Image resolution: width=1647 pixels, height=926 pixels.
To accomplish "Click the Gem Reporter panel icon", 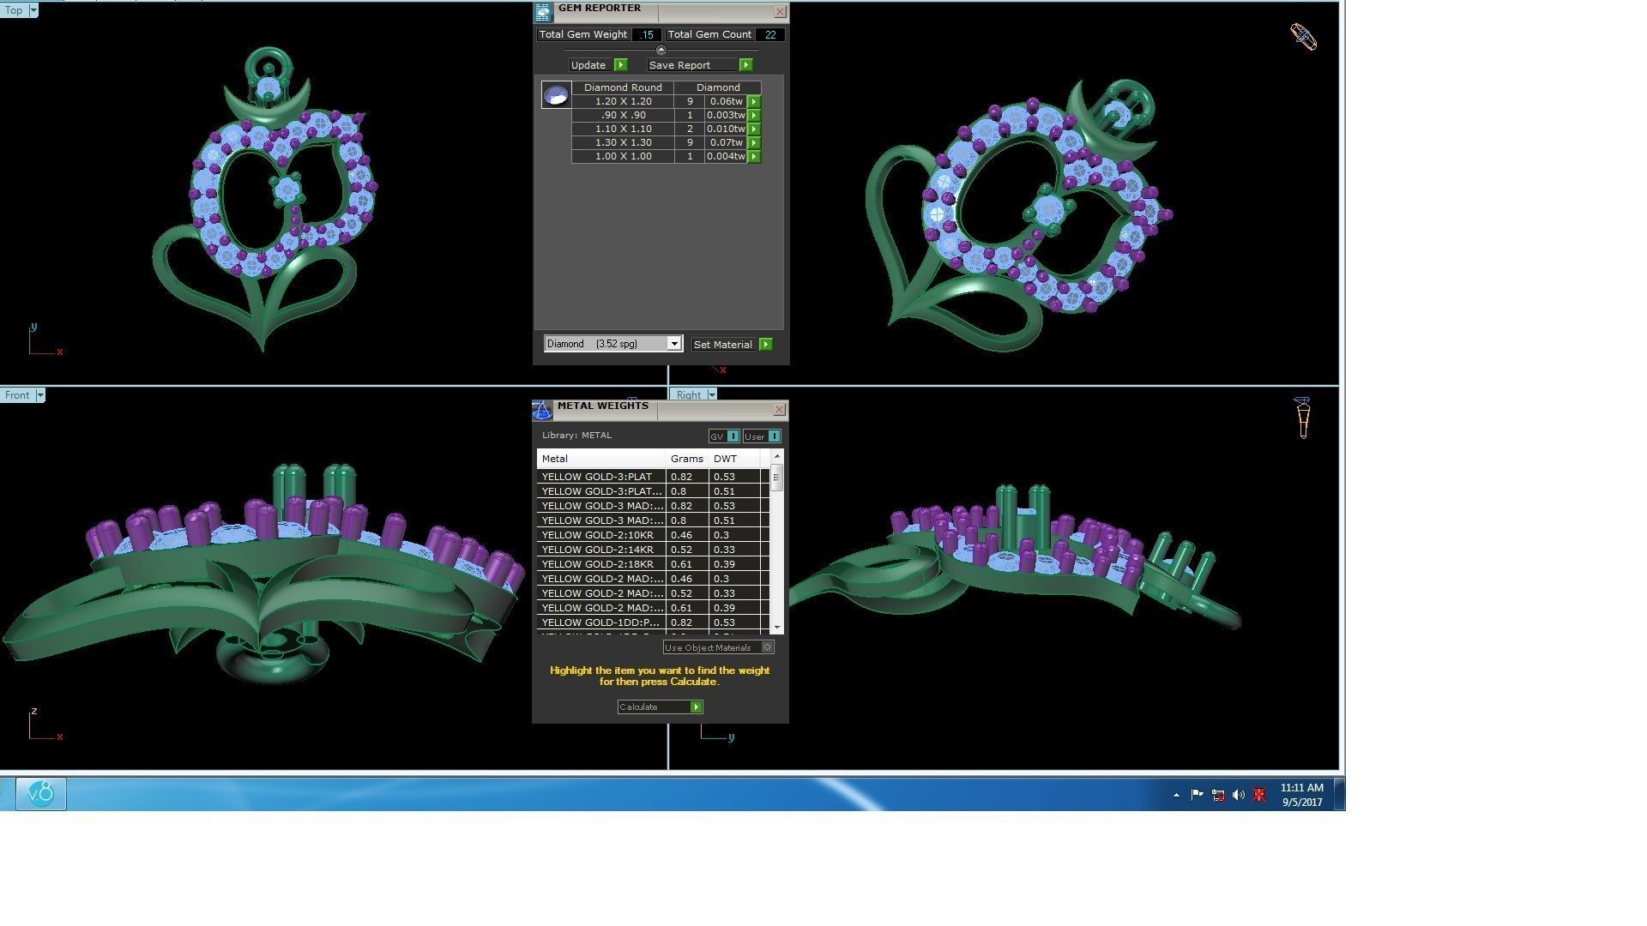I will (x=543, y=12).
